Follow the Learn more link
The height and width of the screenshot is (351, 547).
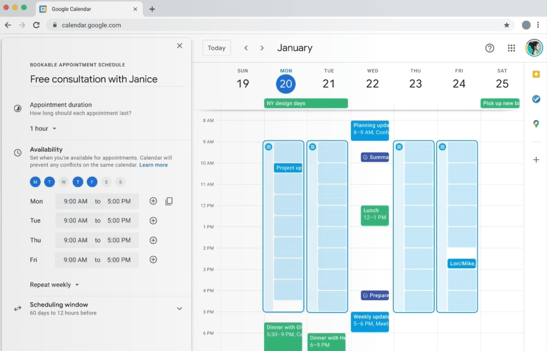[153, 165]
